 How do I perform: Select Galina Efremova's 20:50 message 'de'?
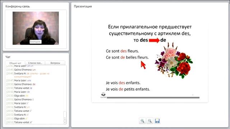coord(21,84)
